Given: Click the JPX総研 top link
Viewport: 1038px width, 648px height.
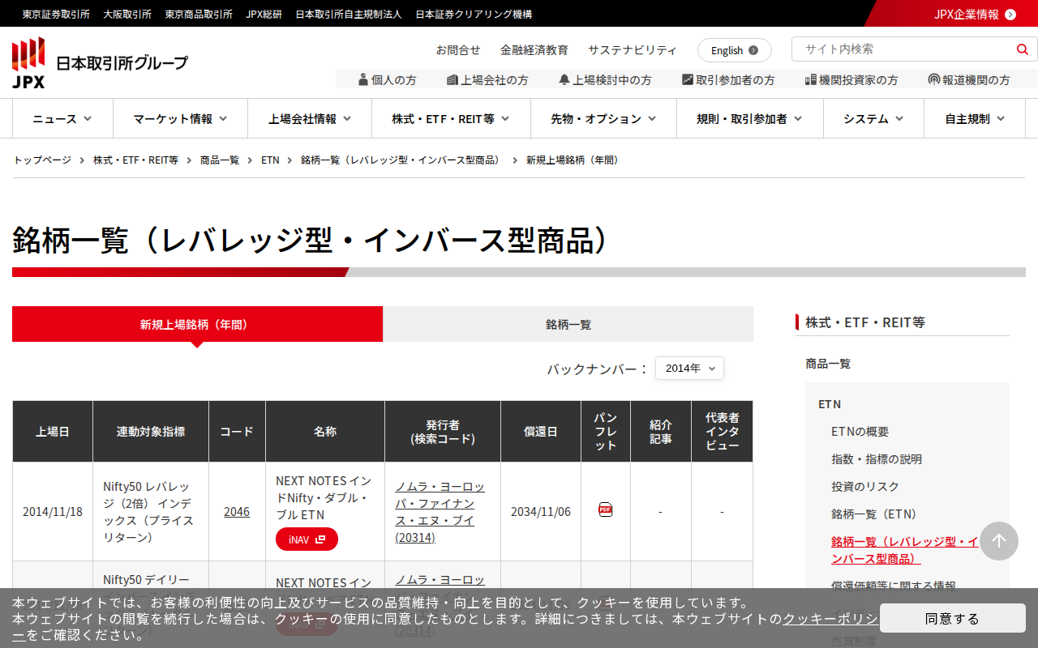Looking at the screenshot, I should 264,14.
